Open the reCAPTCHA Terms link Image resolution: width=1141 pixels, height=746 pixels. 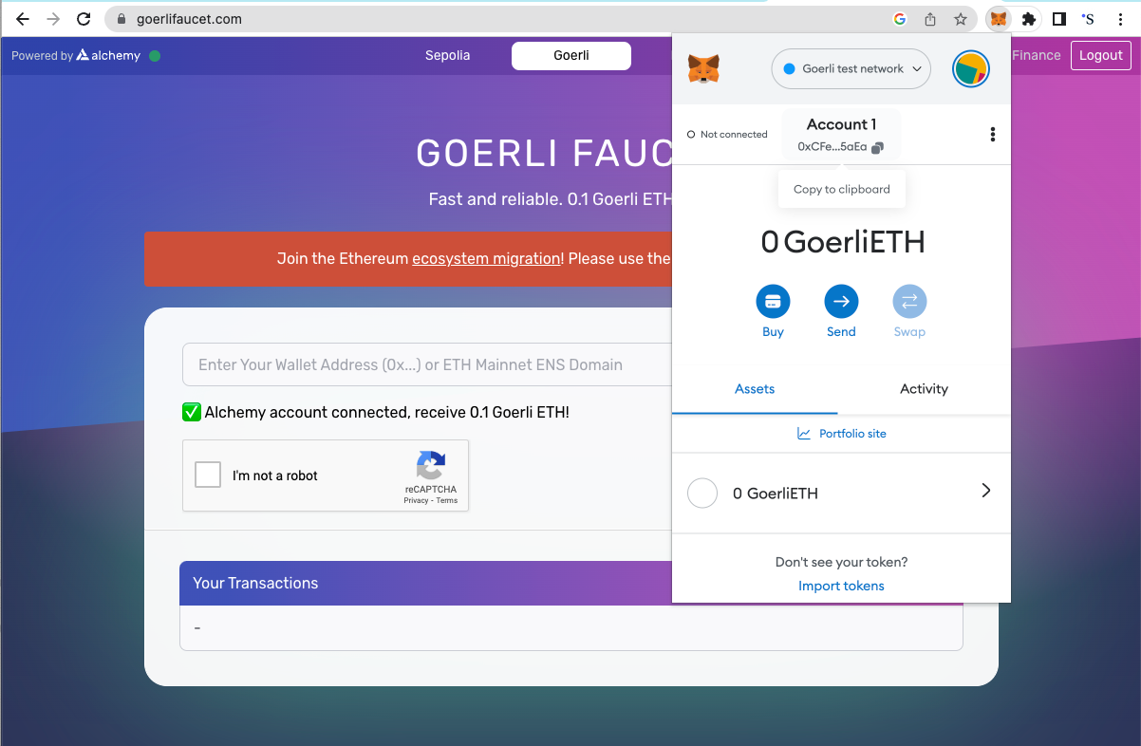[x=447, y=500]
